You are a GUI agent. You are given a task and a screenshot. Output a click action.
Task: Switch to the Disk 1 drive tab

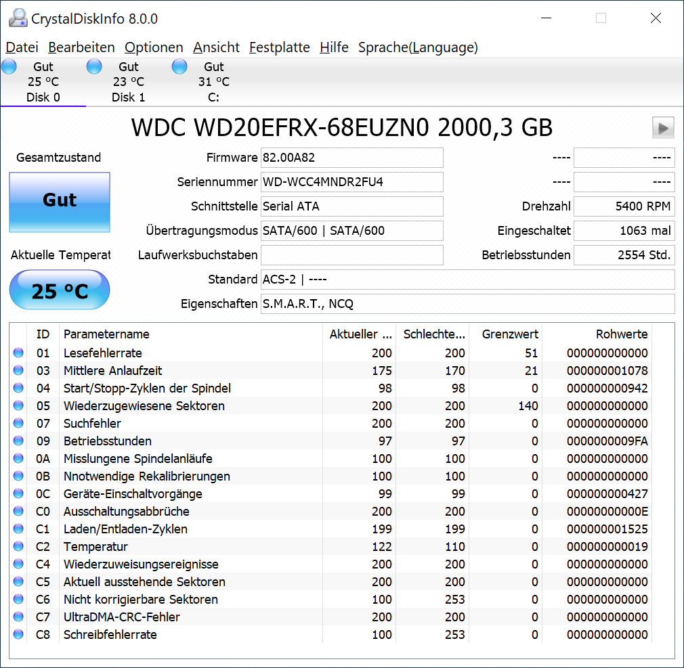pyautogui.click(x=128, y=82)
